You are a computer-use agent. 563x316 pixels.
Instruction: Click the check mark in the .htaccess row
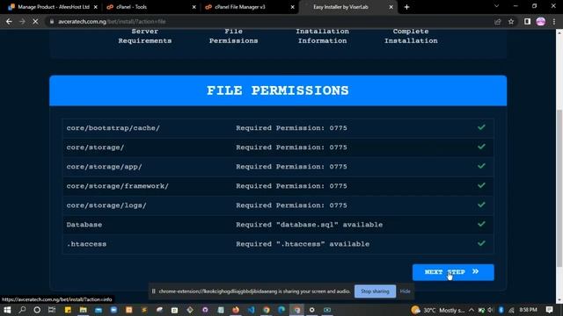pos(481,243)
